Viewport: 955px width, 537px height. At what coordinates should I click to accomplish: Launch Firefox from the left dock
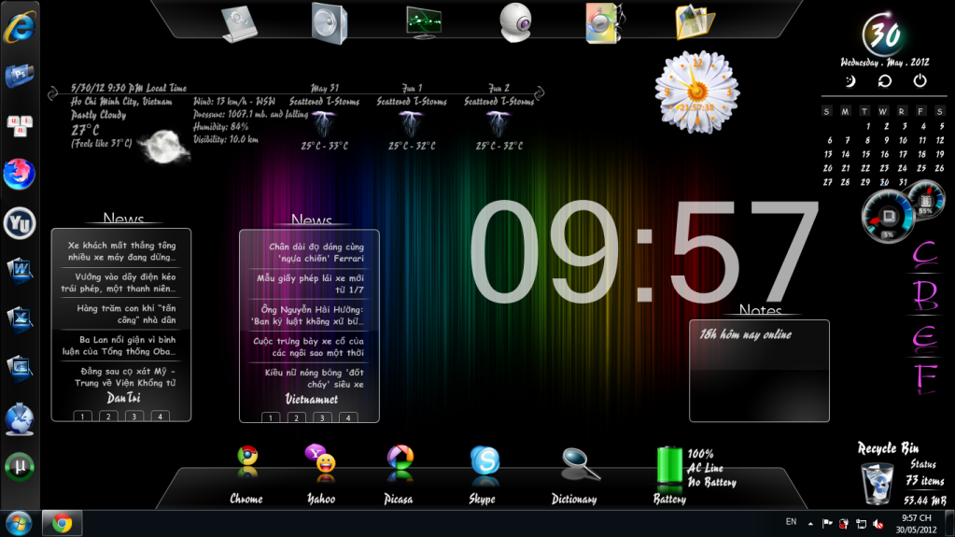coord(19,174)
